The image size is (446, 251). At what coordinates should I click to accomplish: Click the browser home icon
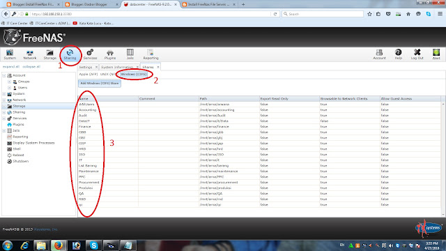(x=408, y=14)
